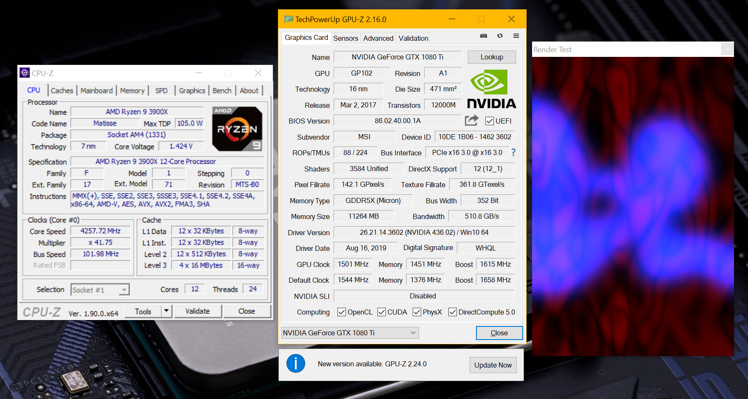This screenshot has height=399, width=748.
Task: Select the Validation tab in GPU-Z
Action: coord(414,38)
